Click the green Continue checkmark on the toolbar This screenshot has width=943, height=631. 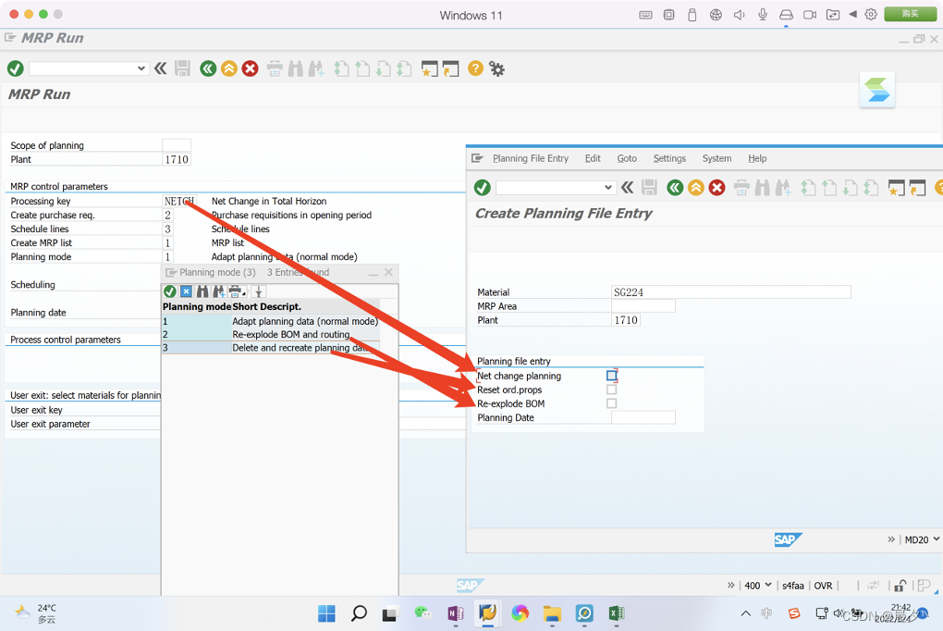[13, 68]
